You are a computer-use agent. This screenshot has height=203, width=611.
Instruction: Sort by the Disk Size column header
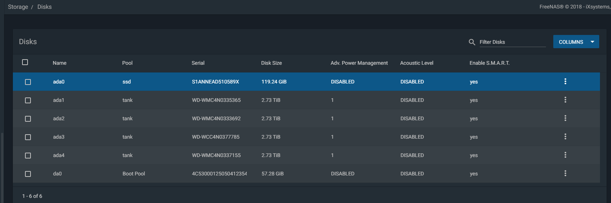[271, 63]
